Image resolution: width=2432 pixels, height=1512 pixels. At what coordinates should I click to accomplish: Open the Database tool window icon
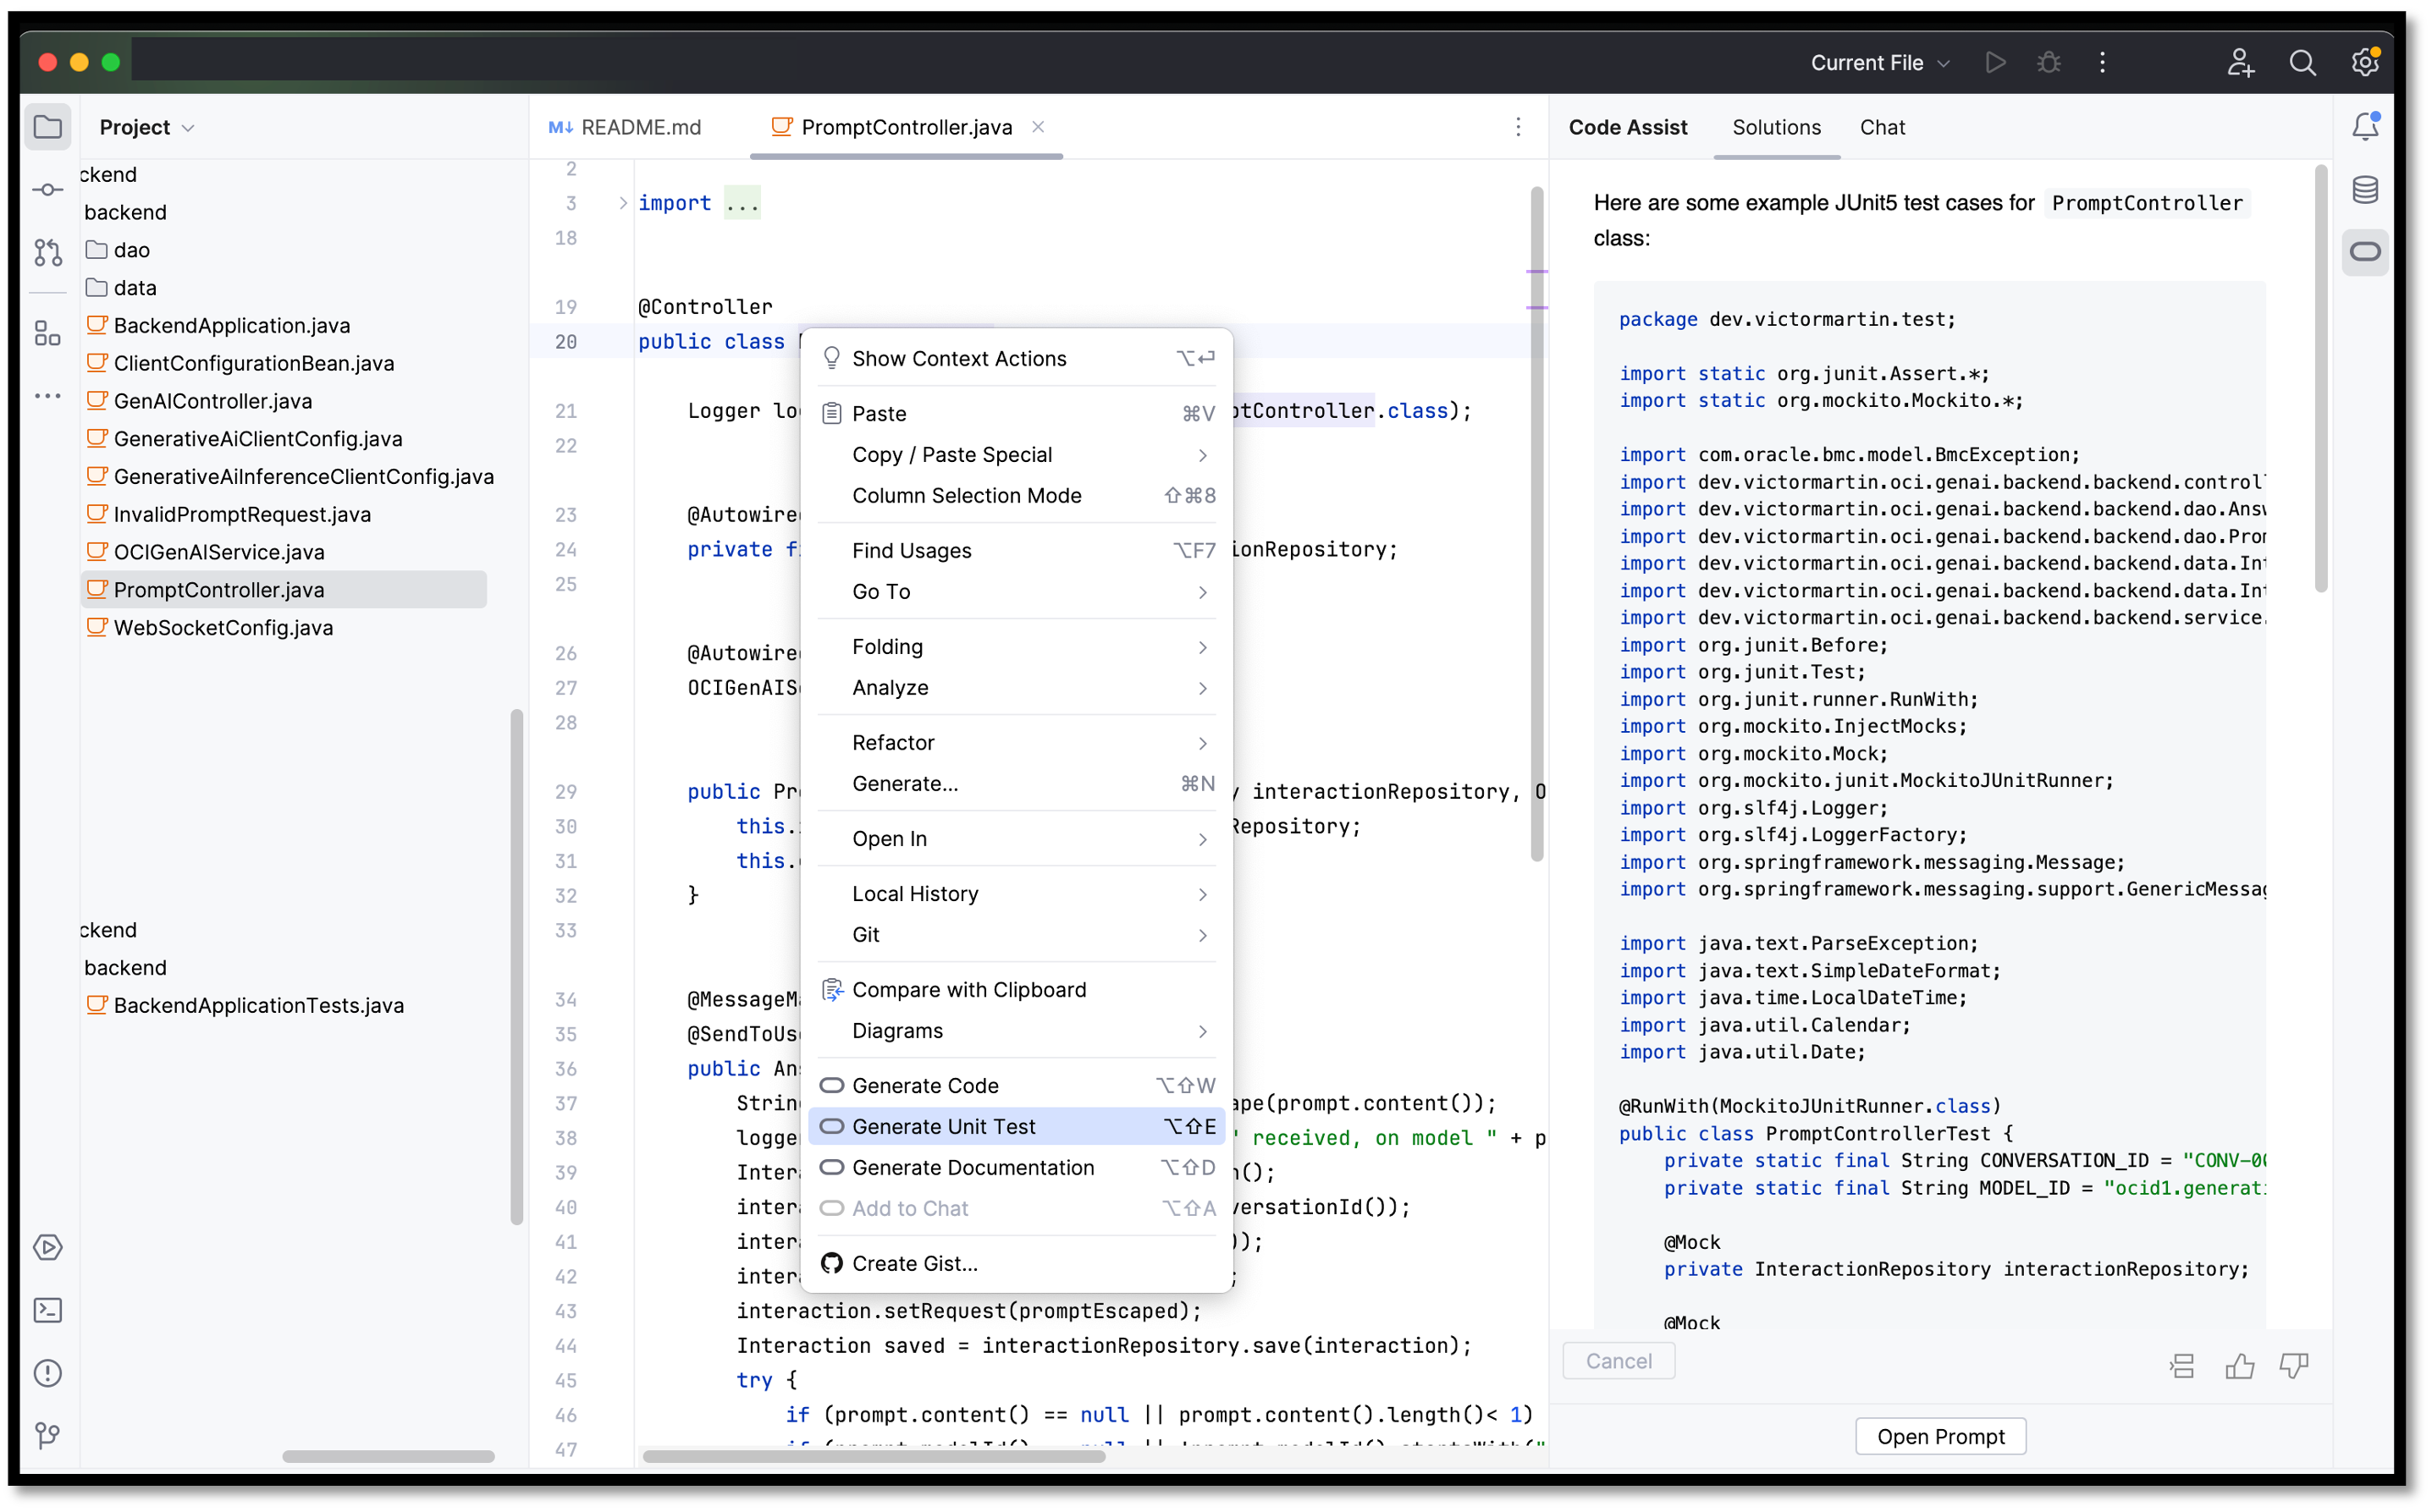click(2365, 189)
